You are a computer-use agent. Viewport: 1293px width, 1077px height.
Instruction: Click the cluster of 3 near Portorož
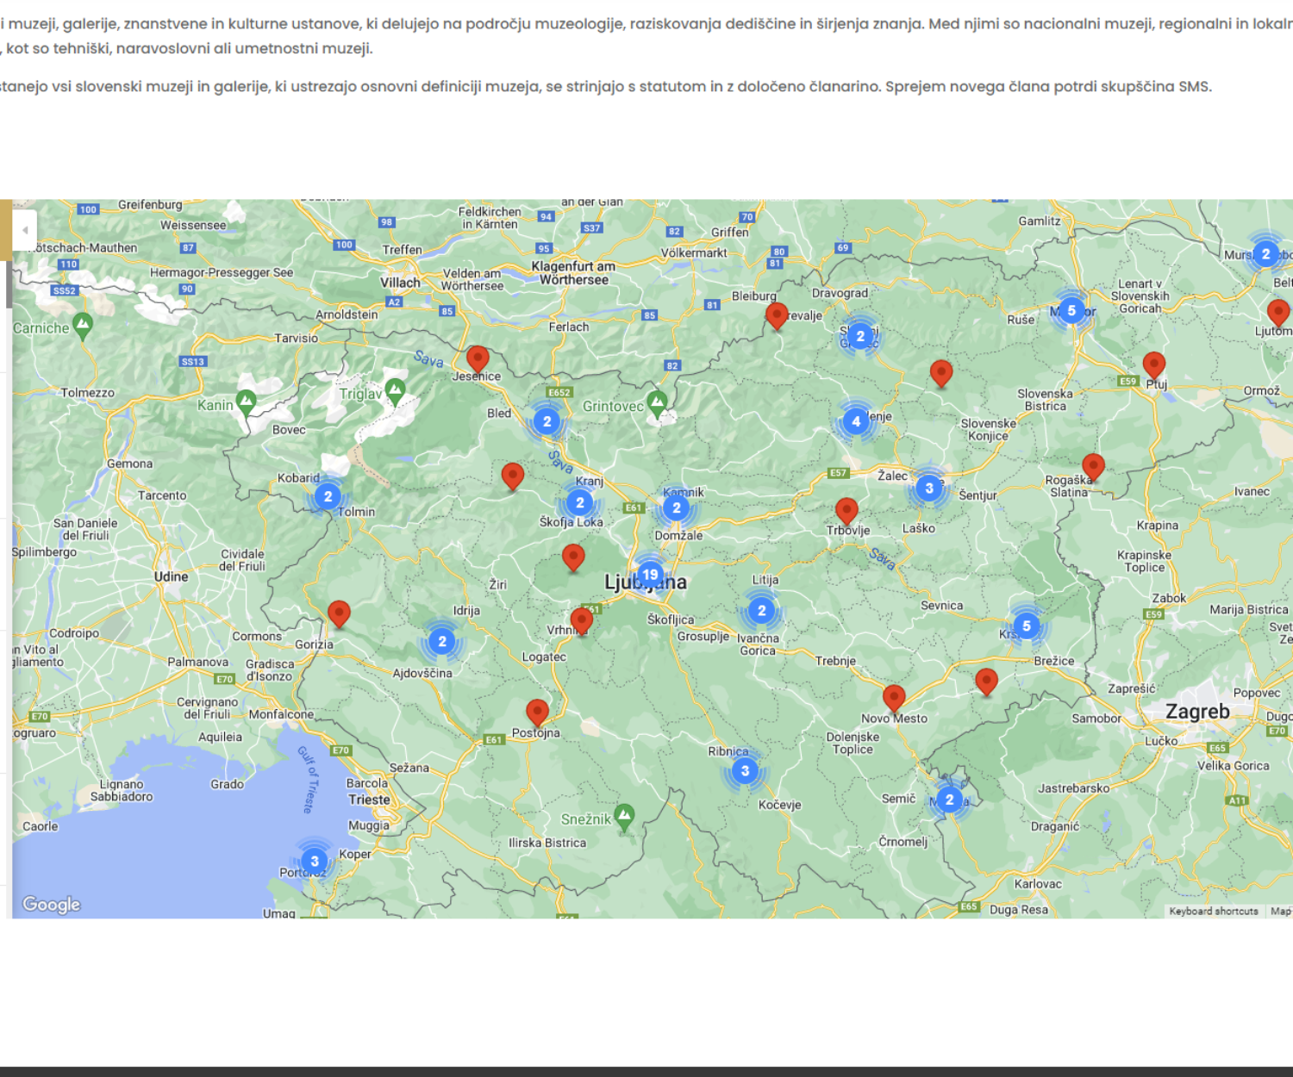pos(315,861)
